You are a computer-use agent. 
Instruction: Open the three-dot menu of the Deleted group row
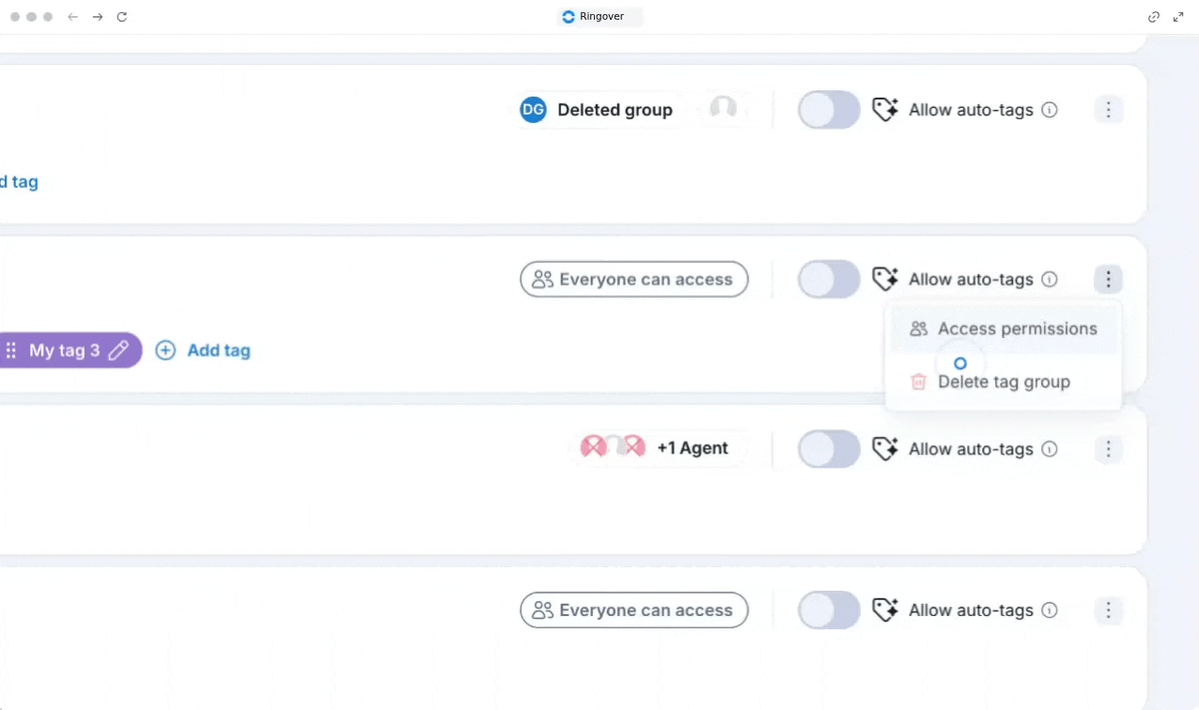[x=1108, y=110]
